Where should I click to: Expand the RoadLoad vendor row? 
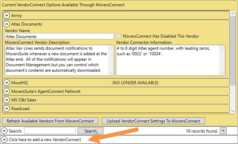7,108
